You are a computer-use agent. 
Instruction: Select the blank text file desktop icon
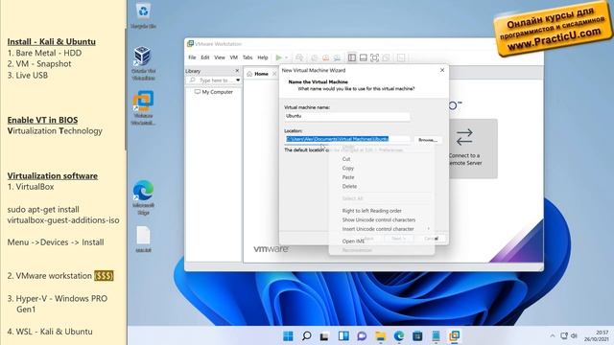click(x=143, y=239)
